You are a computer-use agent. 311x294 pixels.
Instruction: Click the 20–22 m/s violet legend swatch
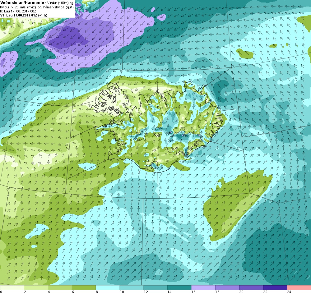point(251,287)
